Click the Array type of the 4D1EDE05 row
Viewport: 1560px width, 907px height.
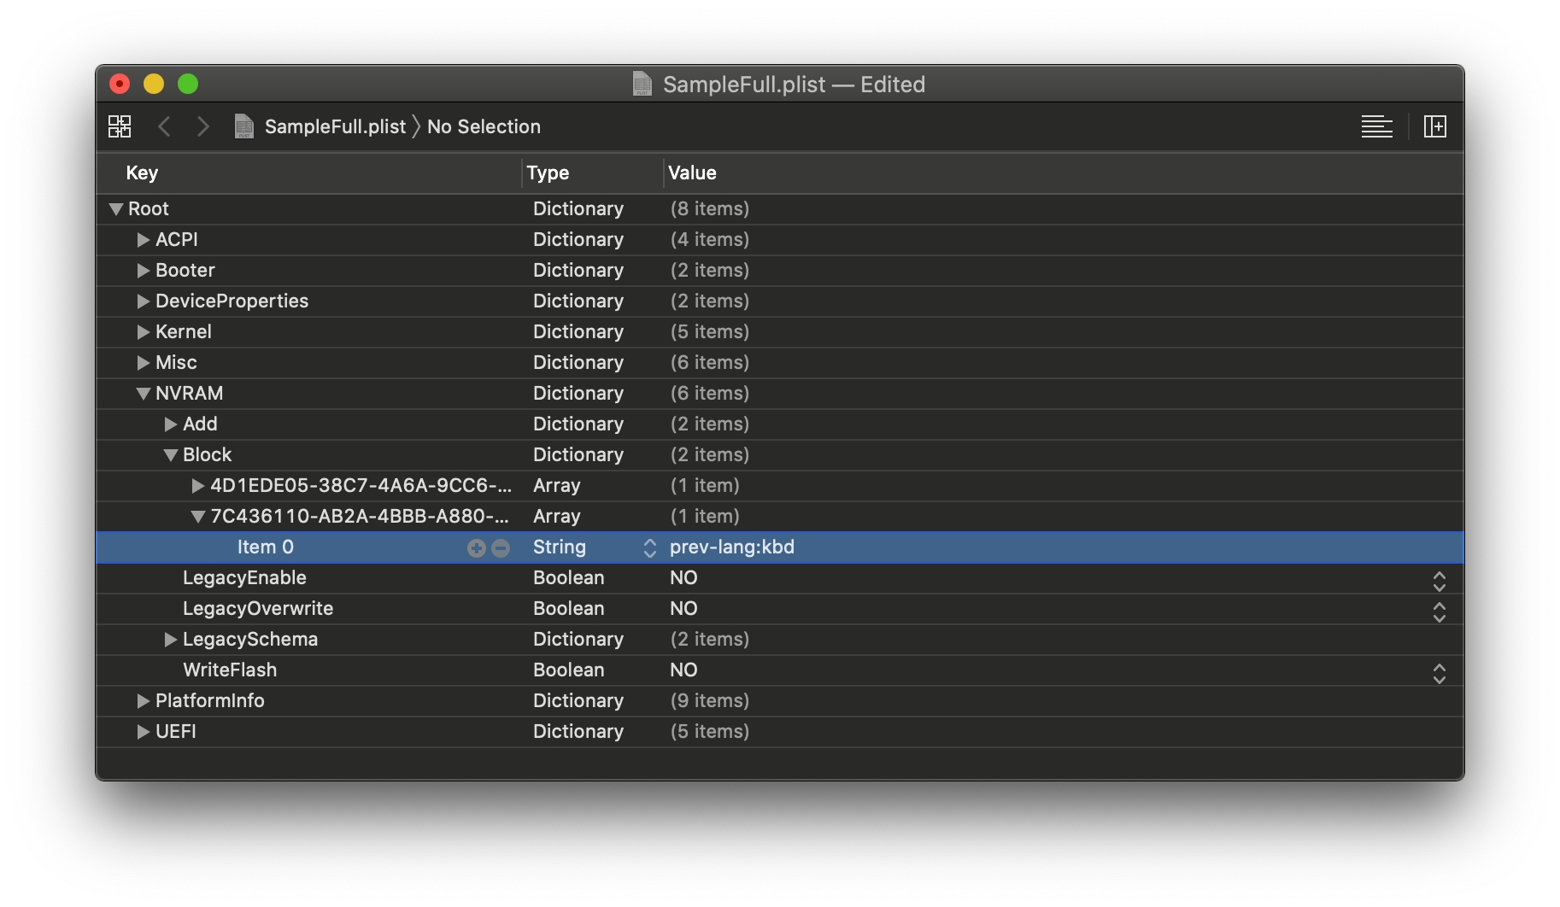click(557, 485)
